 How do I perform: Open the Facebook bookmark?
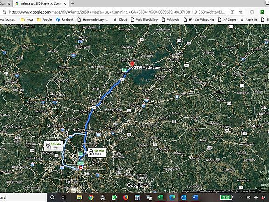coord(64,20)
